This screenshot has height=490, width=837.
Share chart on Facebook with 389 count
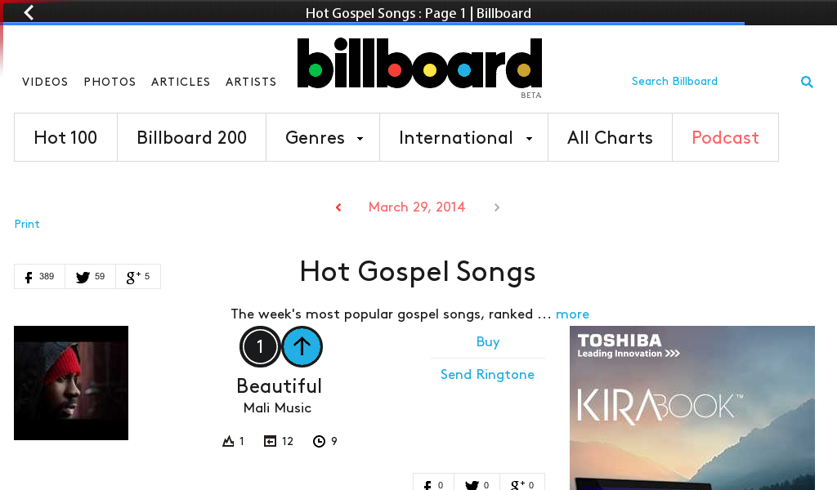[39, 276]
